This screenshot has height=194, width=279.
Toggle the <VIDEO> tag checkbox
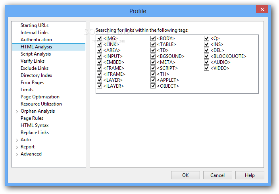click(x=206, y=68)
